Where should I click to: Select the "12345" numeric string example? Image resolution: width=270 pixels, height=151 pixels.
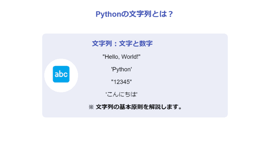tap(122, 82)
